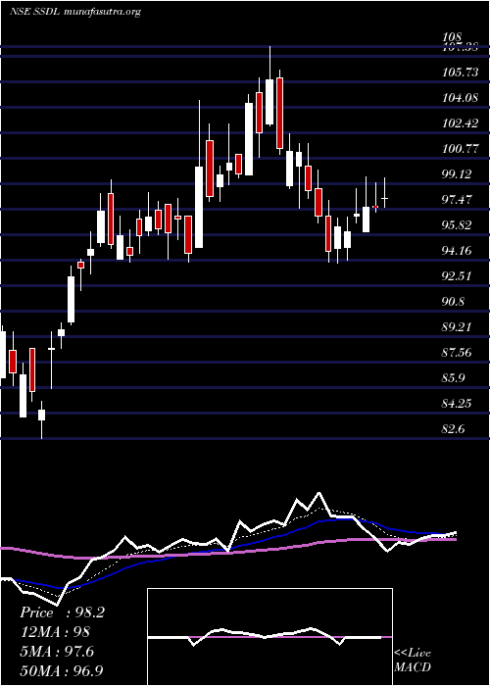The width and height of the screenshot is (490, 686).
Task: Click the 84.25 price axis label
Action: 458,403
